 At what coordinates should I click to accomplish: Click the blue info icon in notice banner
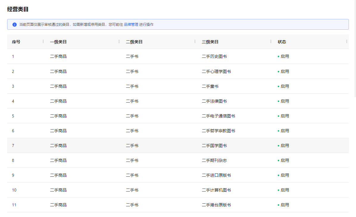[15, 25]
